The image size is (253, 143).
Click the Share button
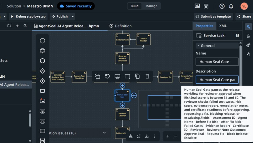(x=244, y=16)
